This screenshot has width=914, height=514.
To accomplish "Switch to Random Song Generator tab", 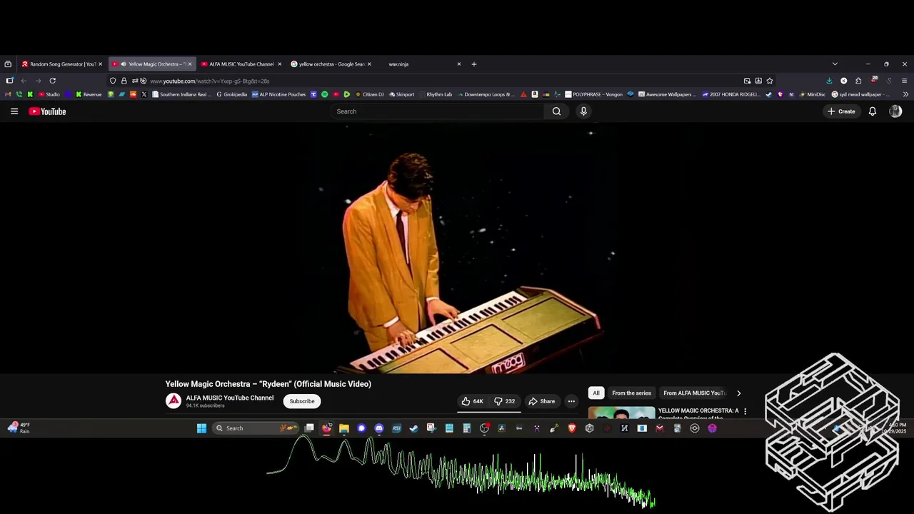I will tap(62, 64).
